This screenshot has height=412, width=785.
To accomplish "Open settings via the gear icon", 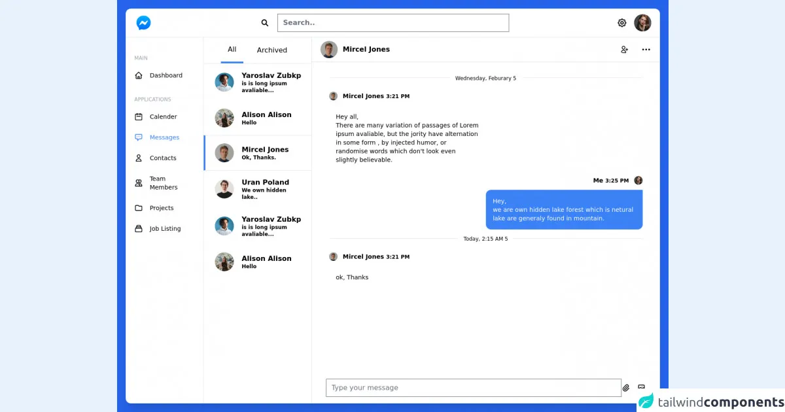I will coord(621,23).
